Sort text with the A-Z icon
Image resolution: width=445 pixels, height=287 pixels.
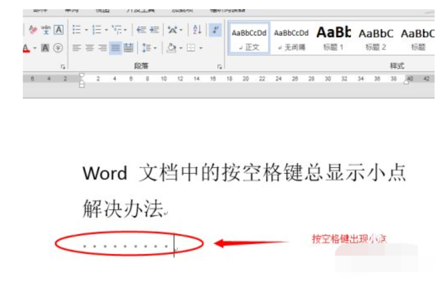point(197,29)
